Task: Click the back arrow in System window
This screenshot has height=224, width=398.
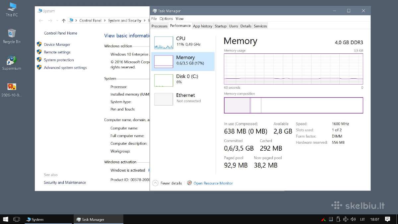Action: pos(41,21)
